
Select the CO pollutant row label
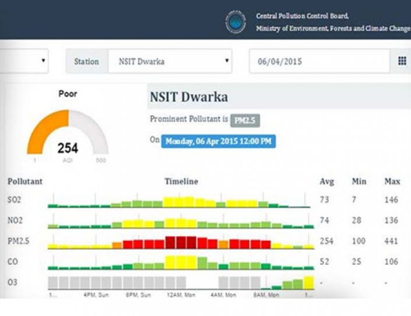click(13, 262)
